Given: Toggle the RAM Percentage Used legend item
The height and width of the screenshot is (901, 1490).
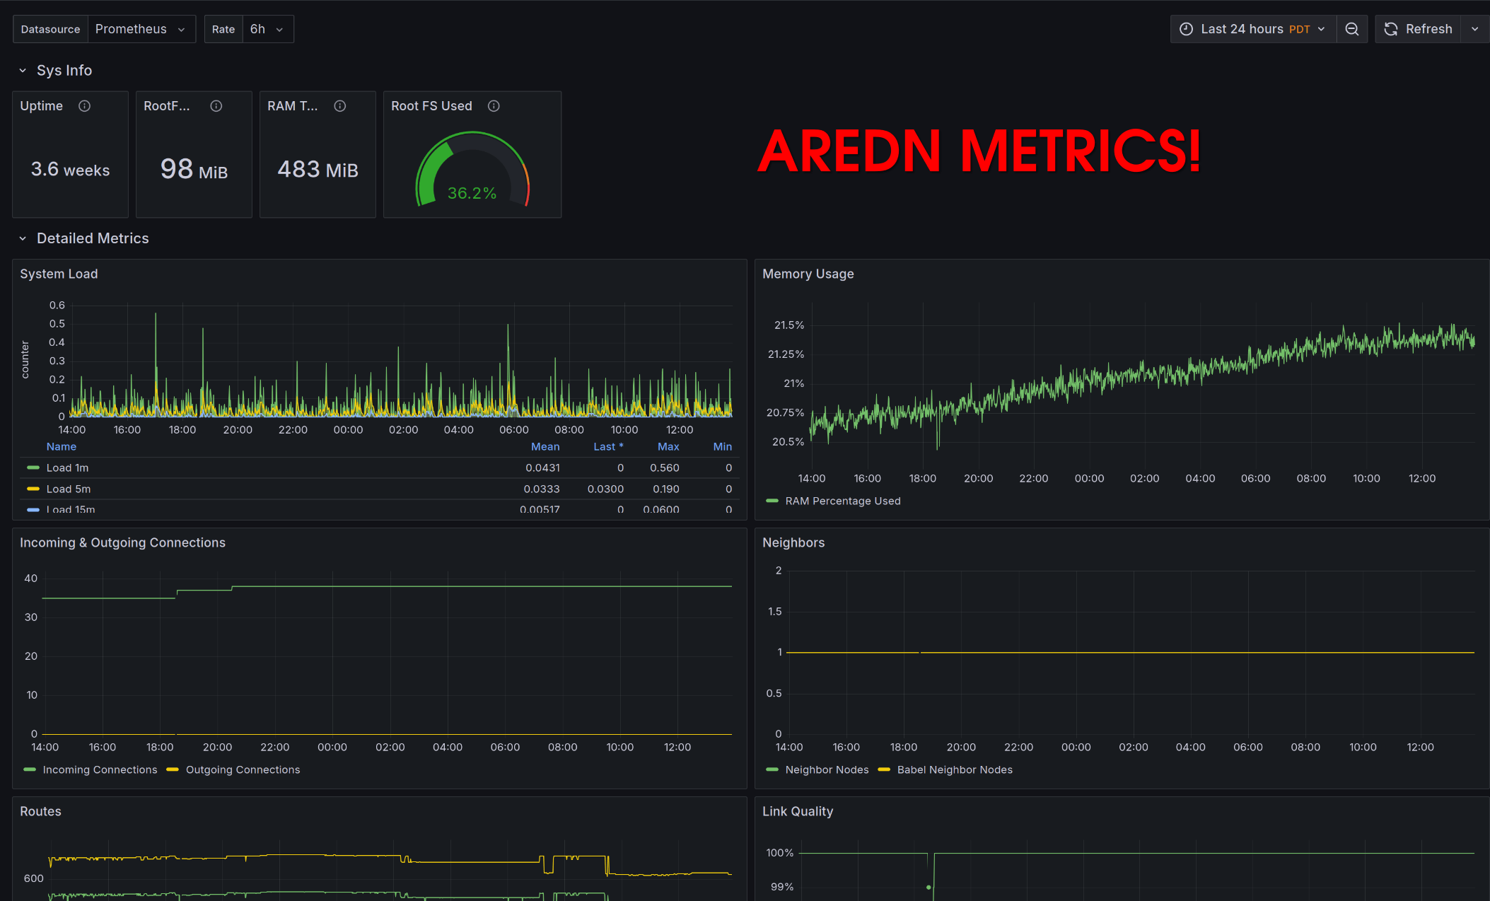Looking at the screenshot, I should 842,501.
